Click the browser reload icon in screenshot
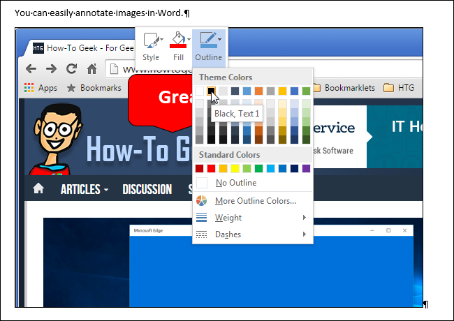 tap(71, 68)
